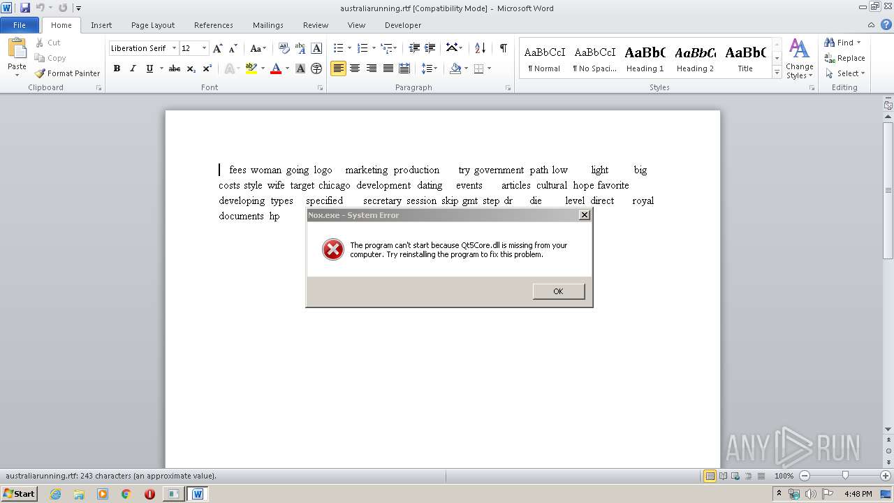Open the multilevel list menu
894x503 pixels.
coord(386,48)
